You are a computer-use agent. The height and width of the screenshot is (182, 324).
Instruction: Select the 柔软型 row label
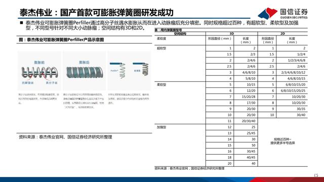[x=161, y=84]
